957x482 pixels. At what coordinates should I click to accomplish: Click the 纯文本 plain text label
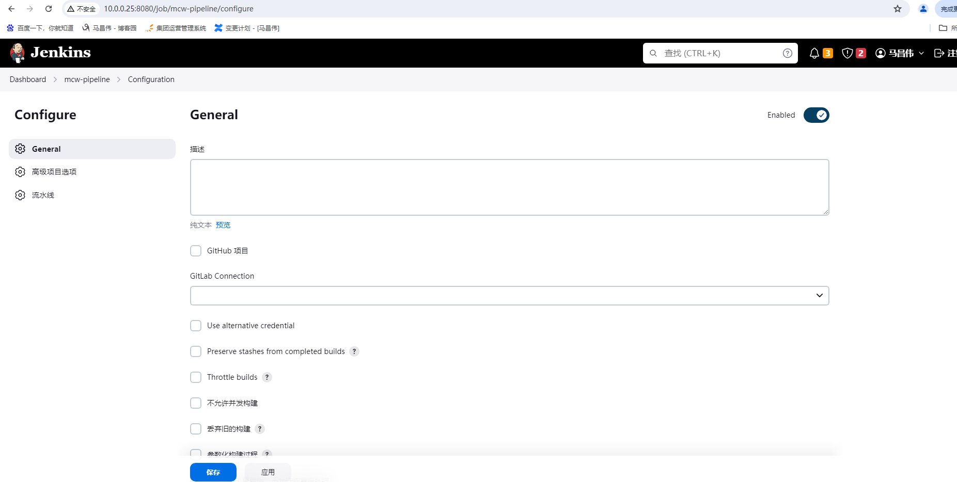pos(201,225)
